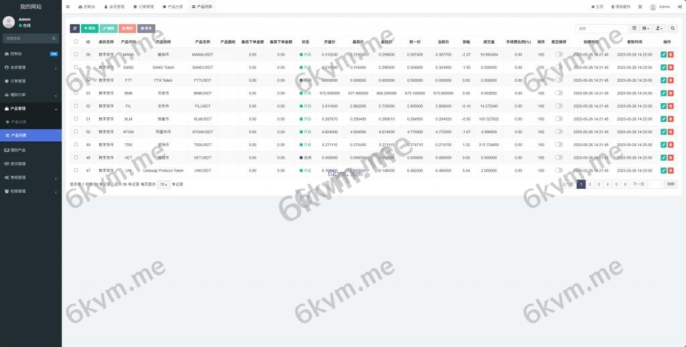686x347 pixels.
Task: Click the table view toggle icon
Action: pyautogui.click(x=634, y=29)
